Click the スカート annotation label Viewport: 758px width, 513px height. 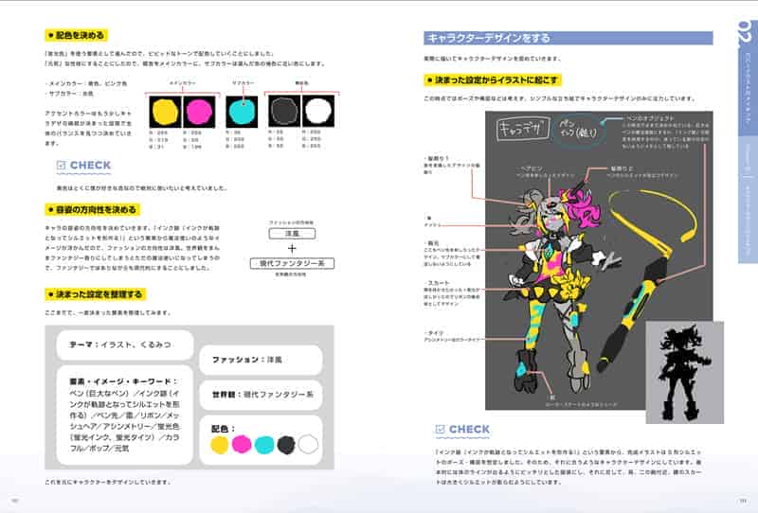[x=438, y=283]
